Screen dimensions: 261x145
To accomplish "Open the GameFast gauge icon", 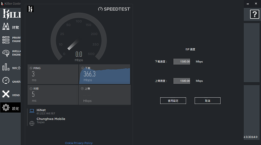I will tap(6, 80).
